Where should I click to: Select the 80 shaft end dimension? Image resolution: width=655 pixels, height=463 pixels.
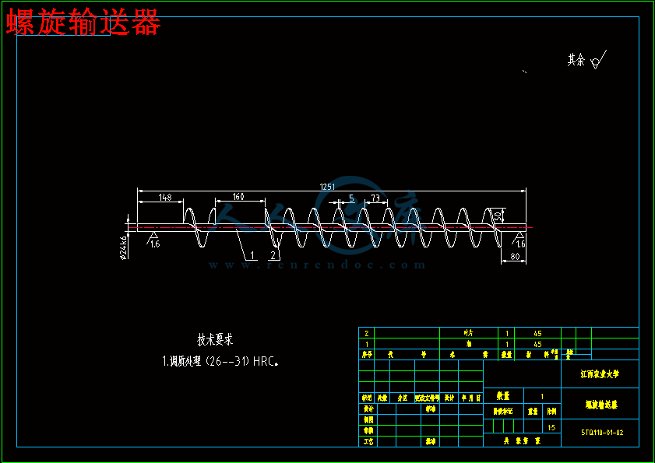click(x=516, y=257)
